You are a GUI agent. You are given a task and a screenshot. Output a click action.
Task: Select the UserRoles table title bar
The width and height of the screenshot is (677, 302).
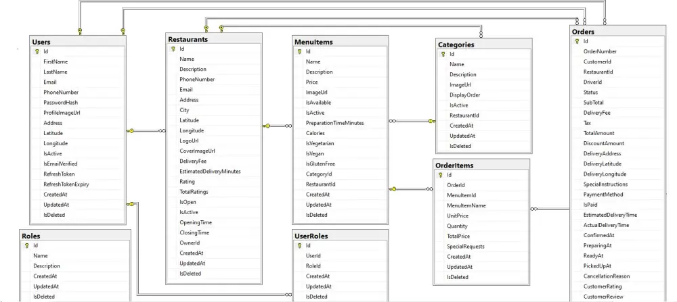[341, 236]
